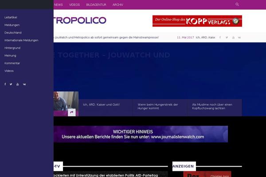Select Videos in sidebar menu
This screenshot has width=266, height=177.
[x=9, y=71]
